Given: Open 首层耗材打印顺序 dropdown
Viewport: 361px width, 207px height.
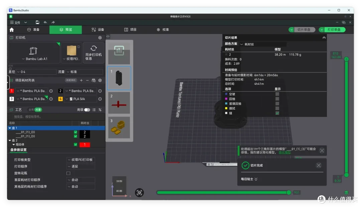Looking at the screenshot, I should click(x=81, y=180).
